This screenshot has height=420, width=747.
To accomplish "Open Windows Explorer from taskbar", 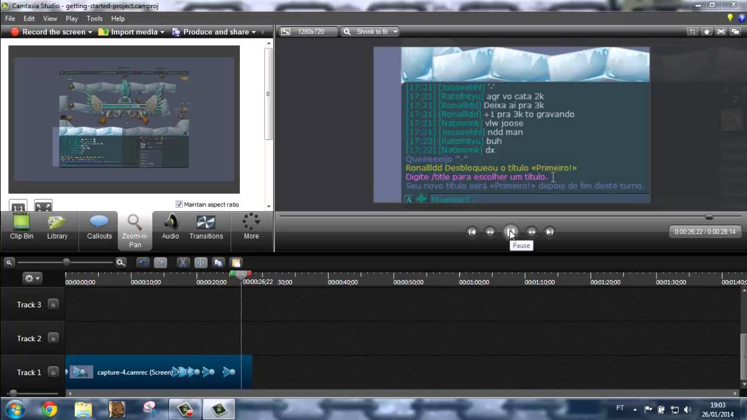I will [83, 409].
